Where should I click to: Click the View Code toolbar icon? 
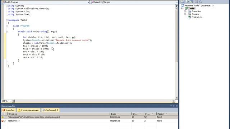pyautogui.click(x=196, y=2)
